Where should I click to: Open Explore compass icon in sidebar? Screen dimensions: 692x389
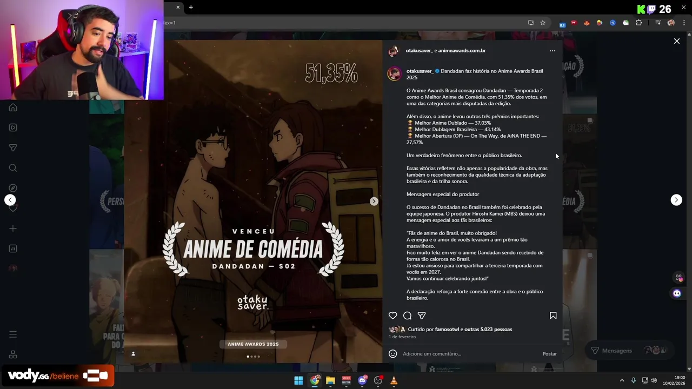[13, 188]
